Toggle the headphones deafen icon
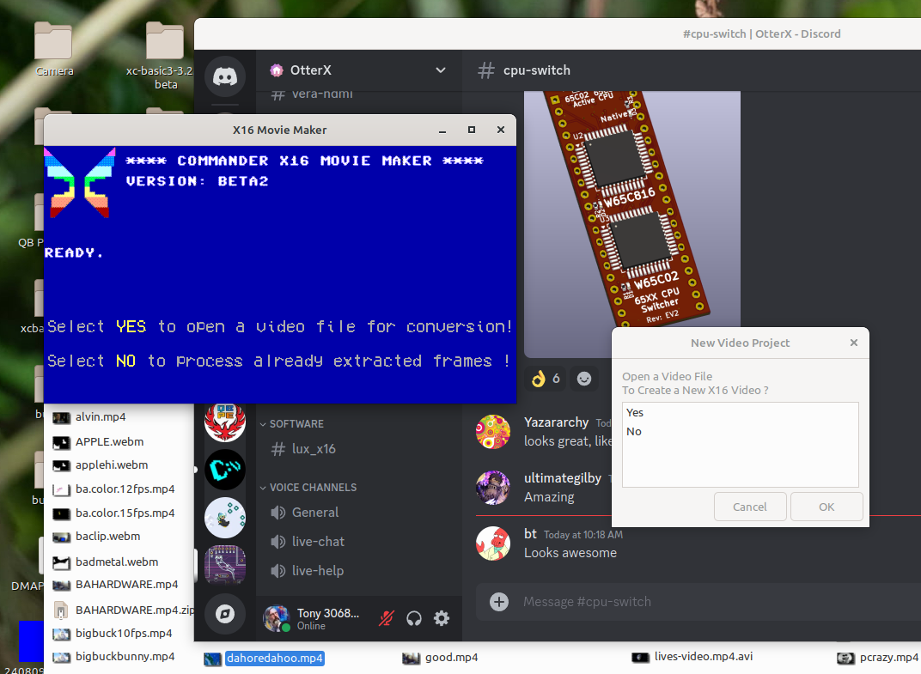 414,618
